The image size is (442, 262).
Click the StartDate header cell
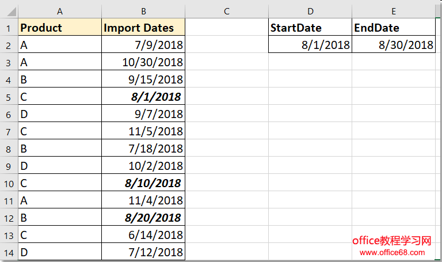[x=310, y=28]
